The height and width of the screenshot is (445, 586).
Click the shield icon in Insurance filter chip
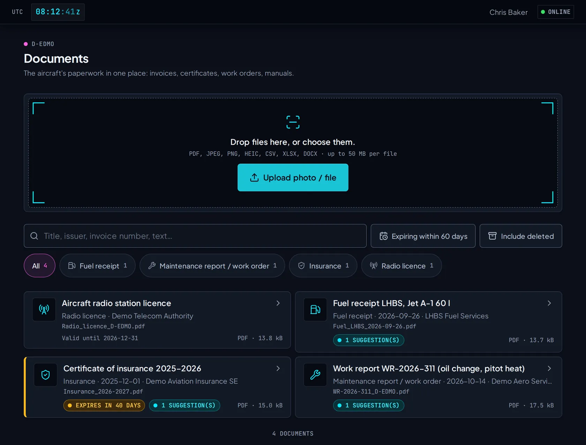301,266
